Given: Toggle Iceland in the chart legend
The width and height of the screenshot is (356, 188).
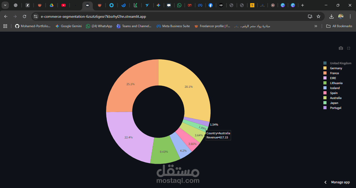Looking at the screenshot, I should click(x=332, y=88).
